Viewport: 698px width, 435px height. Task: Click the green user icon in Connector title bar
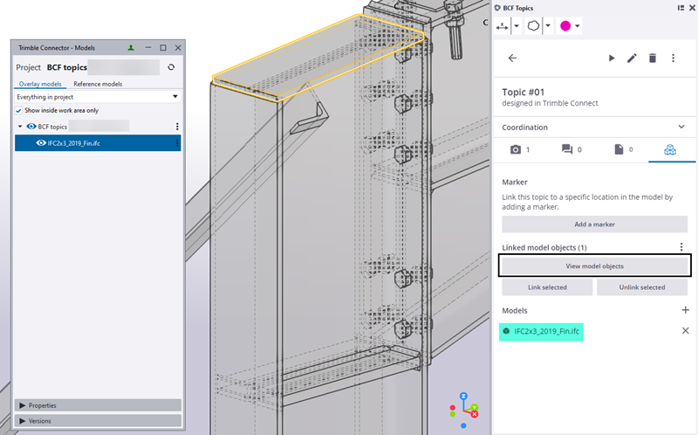tap(131, 48)
